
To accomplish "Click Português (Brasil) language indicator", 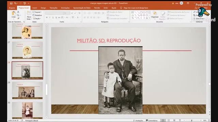I will (32, 121).
